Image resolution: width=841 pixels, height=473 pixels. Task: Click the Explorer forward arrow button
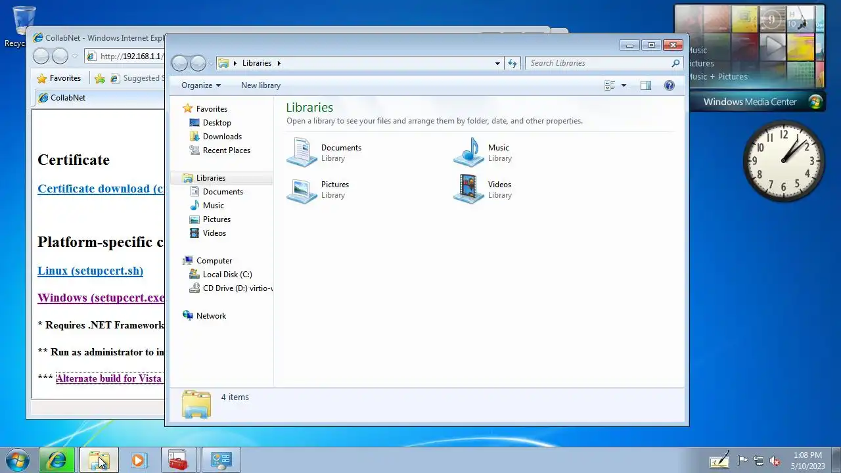click(198, 63)
